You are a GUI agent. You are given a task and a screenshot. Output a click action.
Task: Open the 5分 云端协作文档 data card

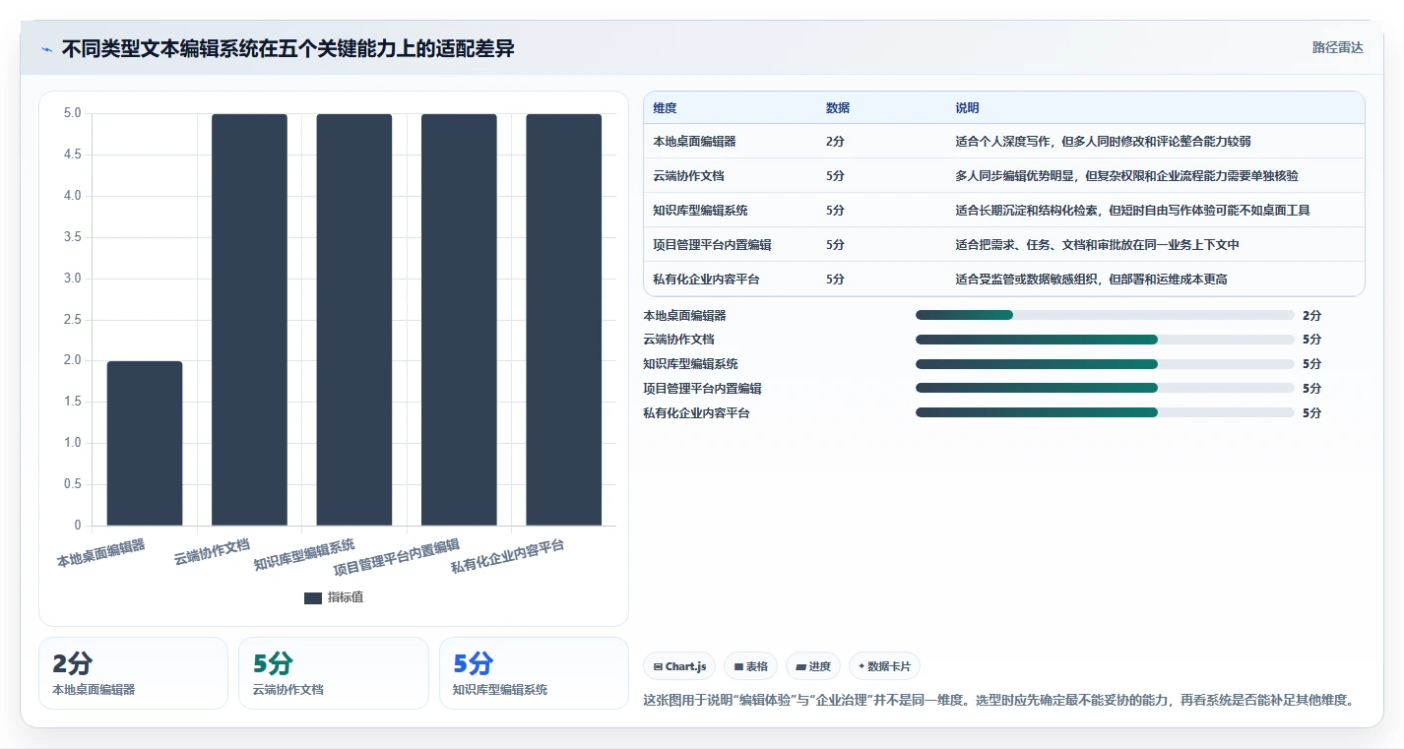(334, 673)
